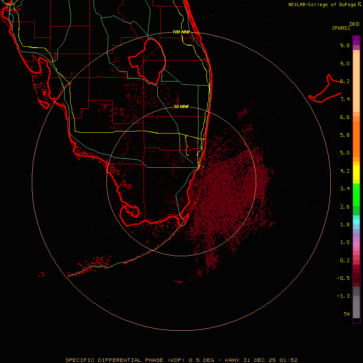Viewport: 363px width, 363px height.
Task: Click the 0.2 value on the color scale
Action: tap(345, 261)
